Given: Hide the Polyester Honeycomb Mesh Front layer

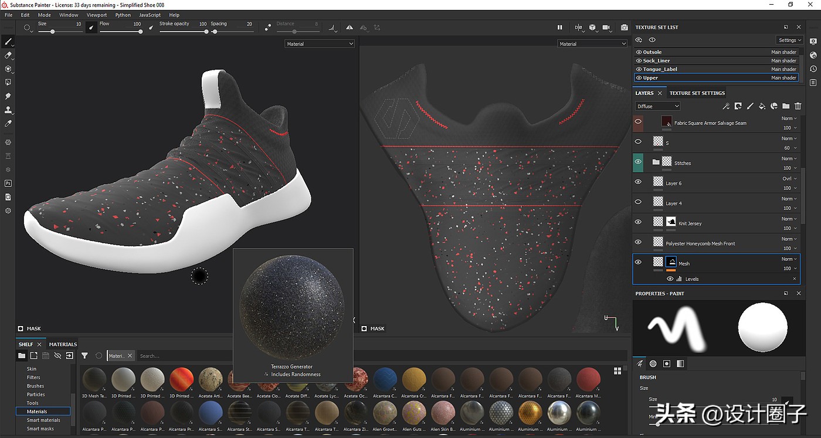Looking at the screenshot, I should coord(638,242).
